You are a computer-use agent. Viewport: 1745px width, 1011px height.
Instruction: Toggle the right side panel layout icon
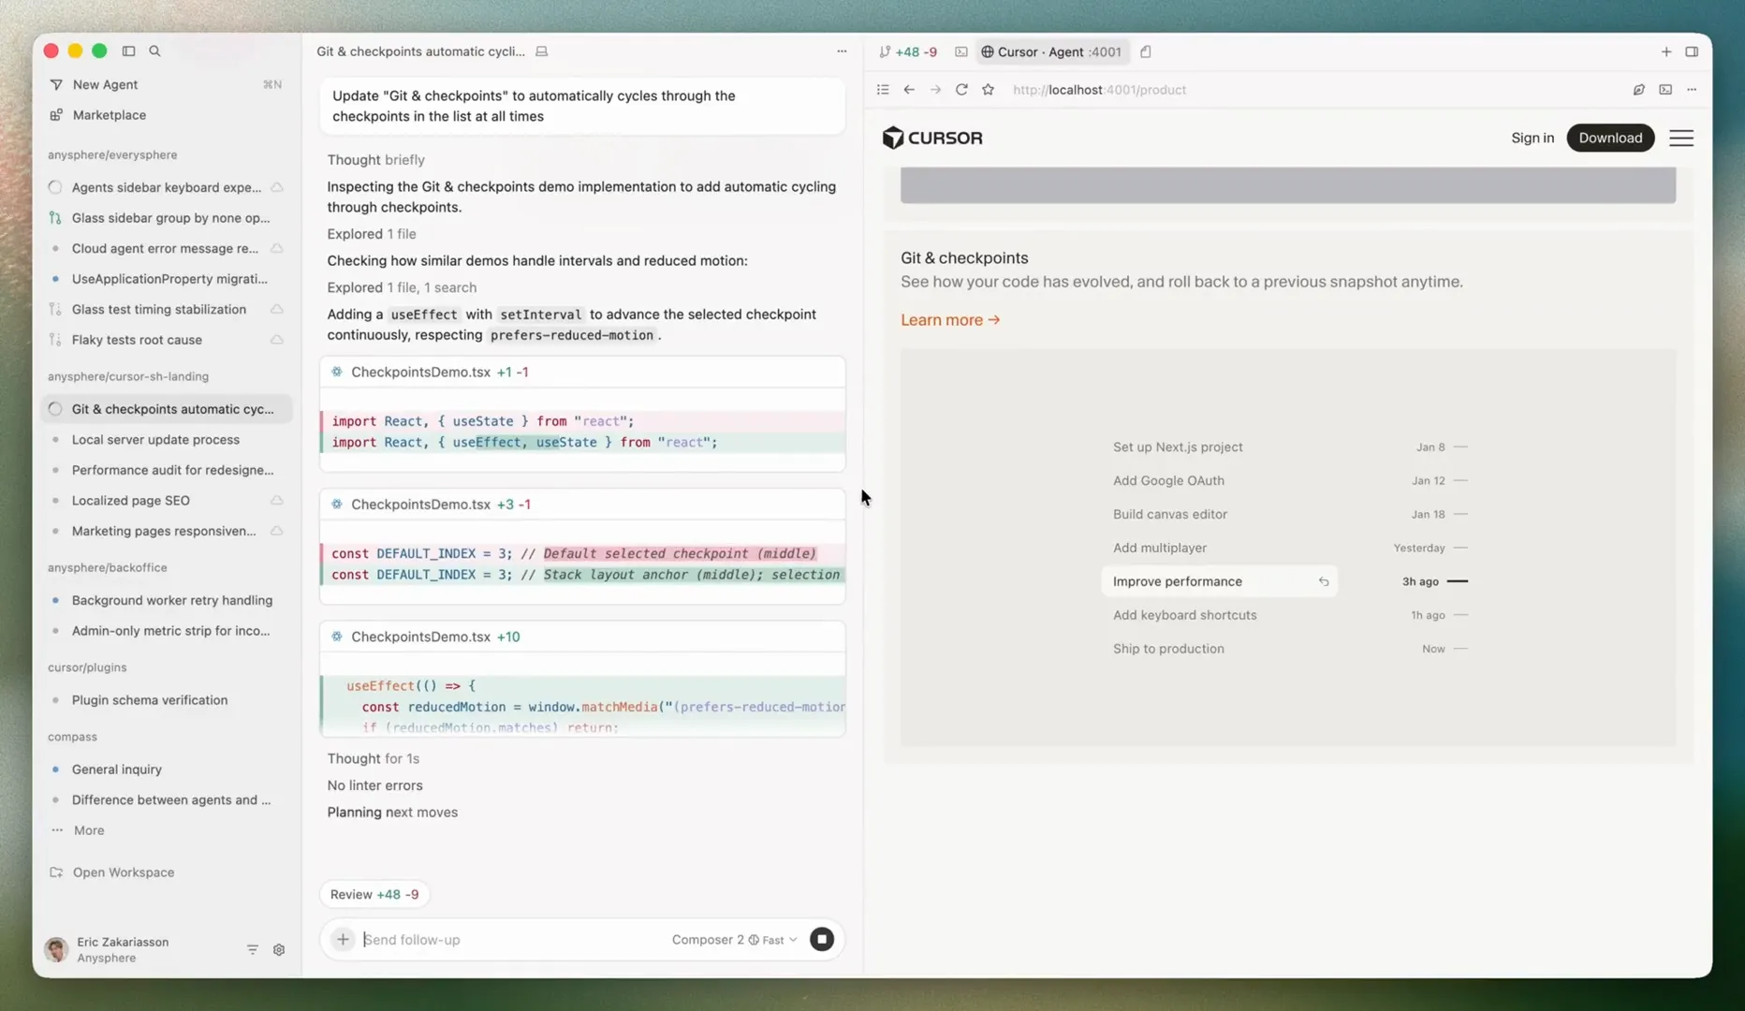click(1692, 51)
